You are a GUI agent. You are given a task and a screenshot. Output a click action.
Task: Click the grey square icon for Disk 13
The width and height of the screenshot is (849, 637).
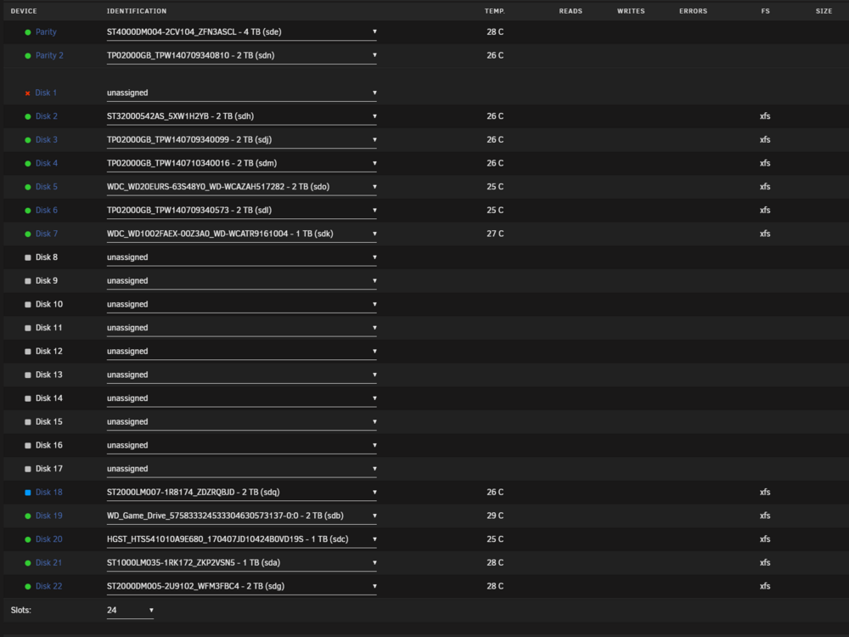pos(28,375)
